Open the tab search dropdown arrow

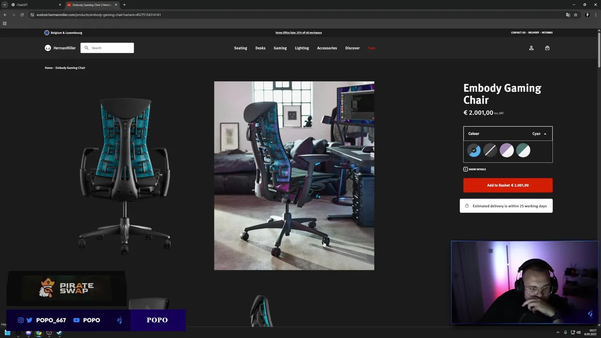click(x=5, y=5)
